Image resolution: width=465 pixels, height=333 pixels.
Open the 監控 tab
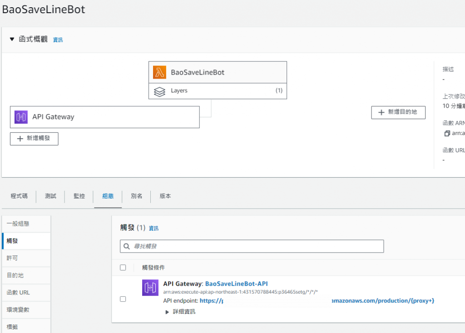click(x=79, y=196)
